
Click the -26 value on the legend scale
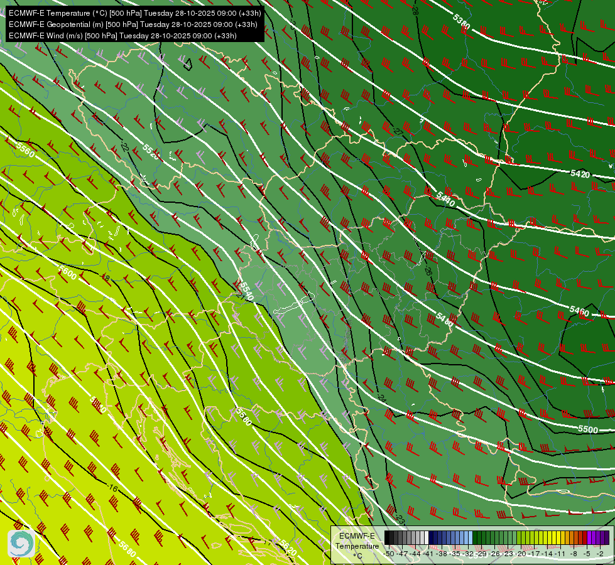click(x=494, y=554)
